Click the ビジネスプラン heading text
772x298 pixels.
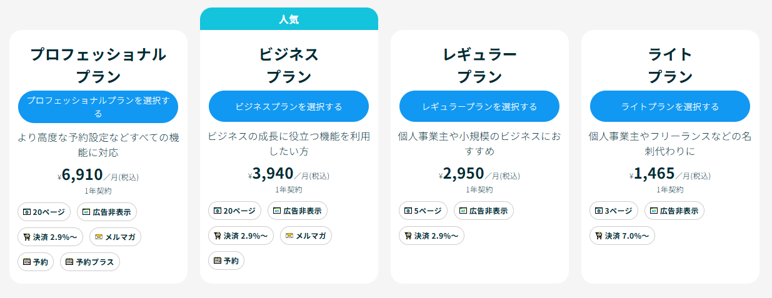click(x=289, y=65)
